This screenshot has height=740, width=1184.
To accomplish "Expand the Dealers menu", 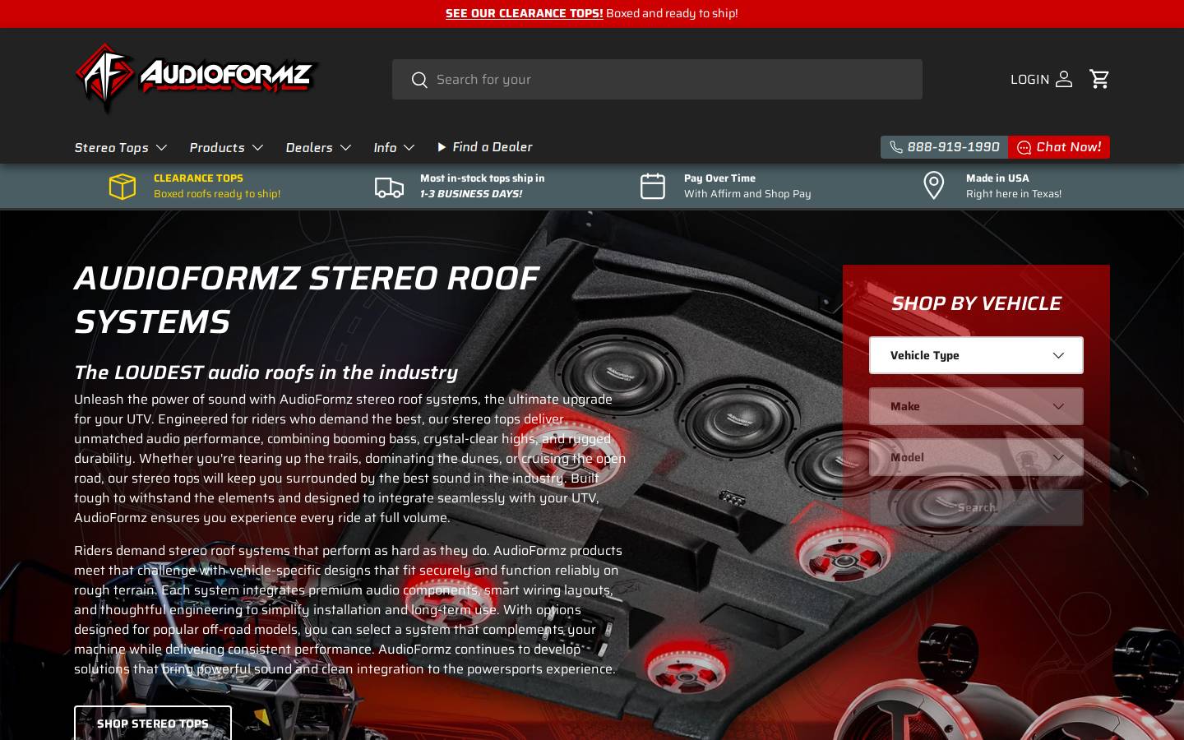I will click(318, 147).
